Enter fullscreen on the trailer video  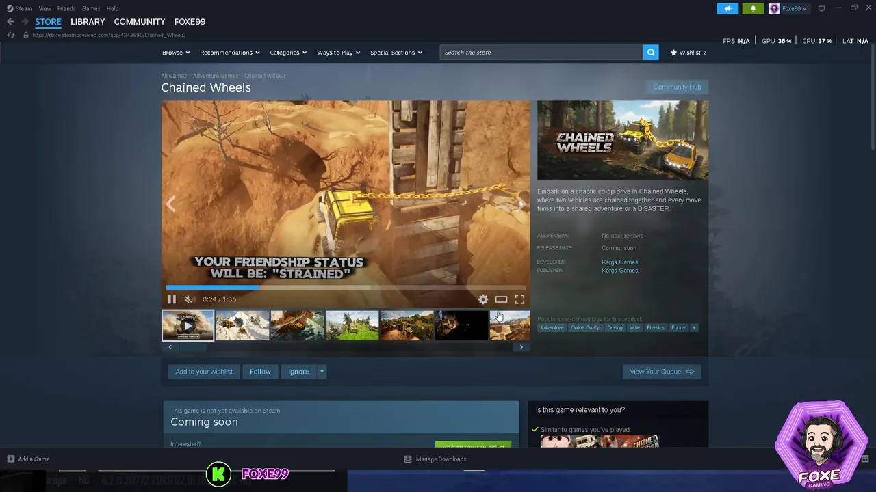pyautogui.click(x=519, y=299)
